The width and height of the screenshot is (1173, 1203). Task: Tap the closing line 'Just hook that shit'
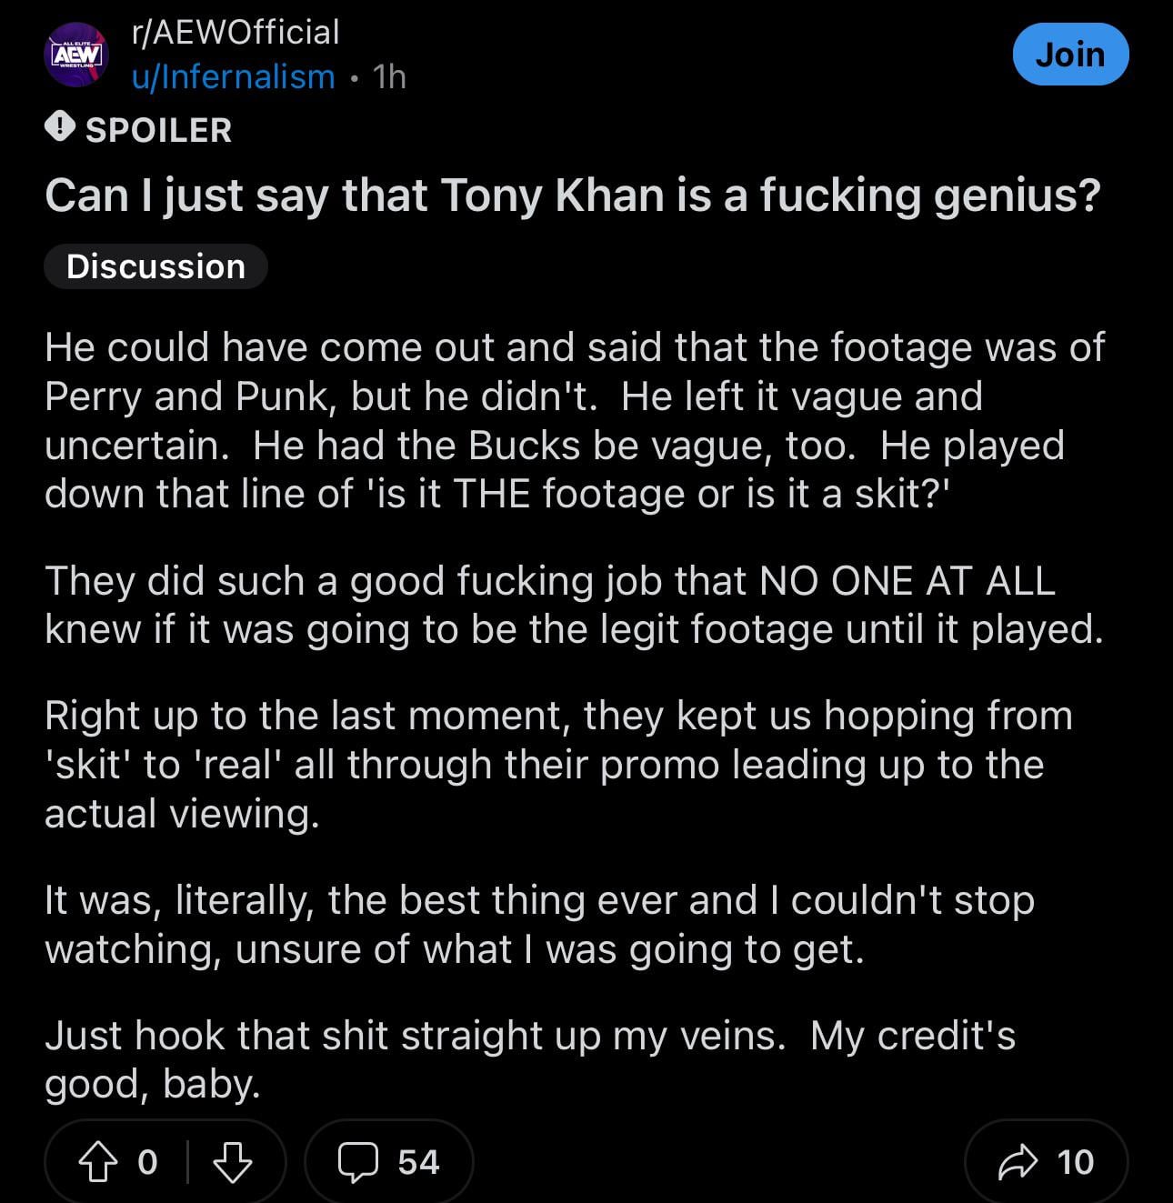click(x=529, y=1059)
